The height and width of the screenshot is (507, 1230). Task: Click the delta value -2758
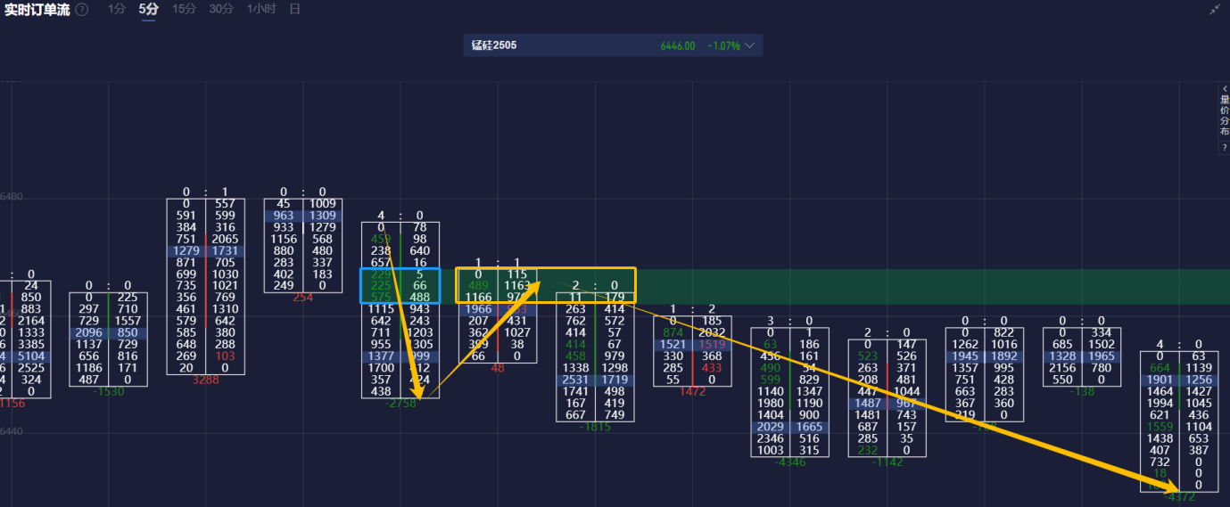click(x=400, y=405)
